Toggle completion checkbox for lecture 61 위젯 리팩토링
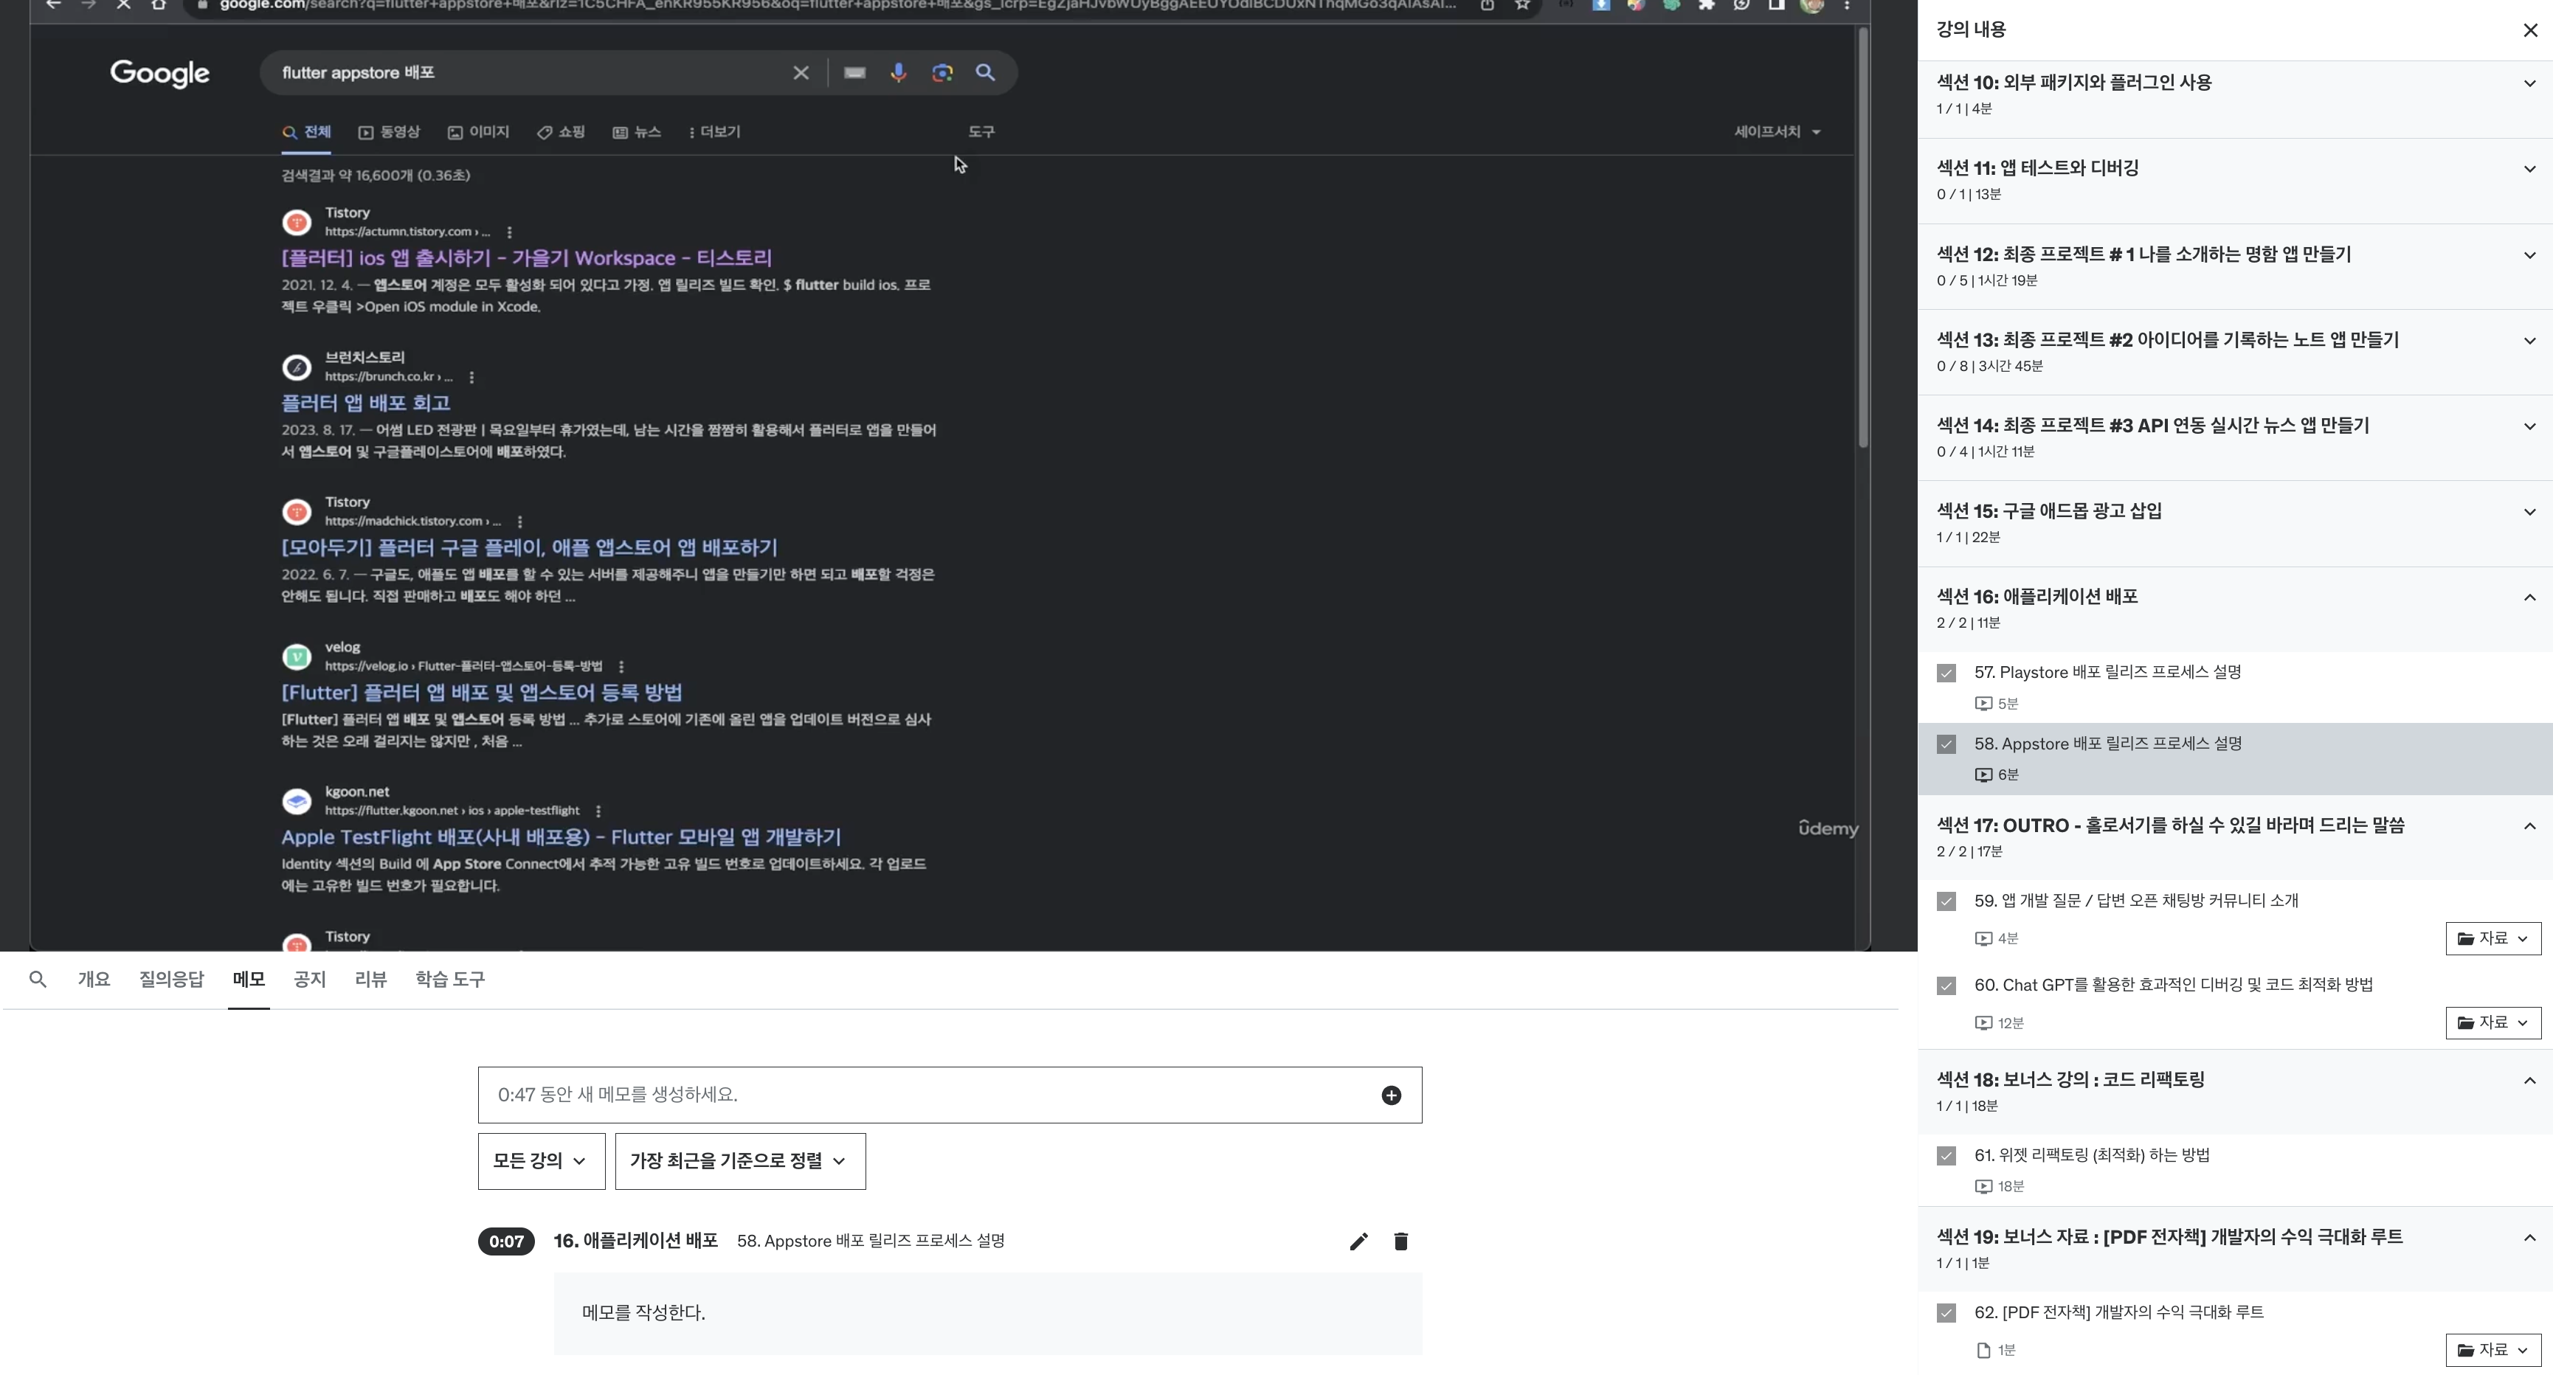 [1946, 1157]
